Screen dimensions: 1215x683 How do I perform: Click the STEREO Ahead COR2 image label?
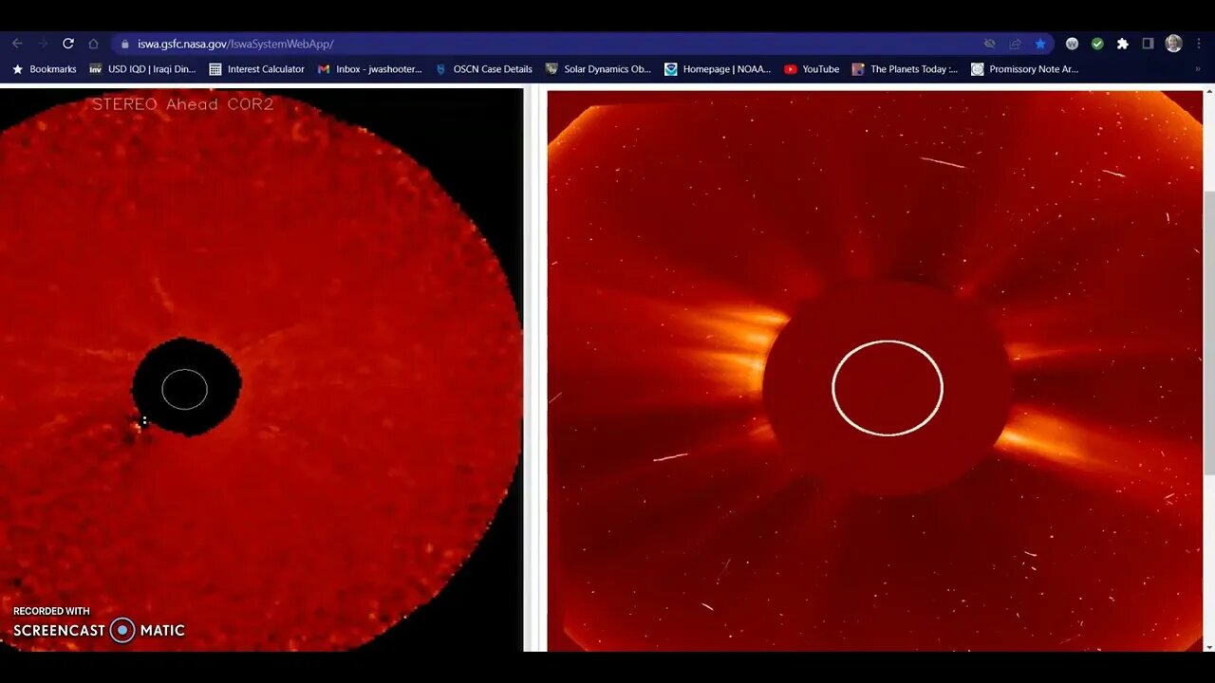pos(183,104)
